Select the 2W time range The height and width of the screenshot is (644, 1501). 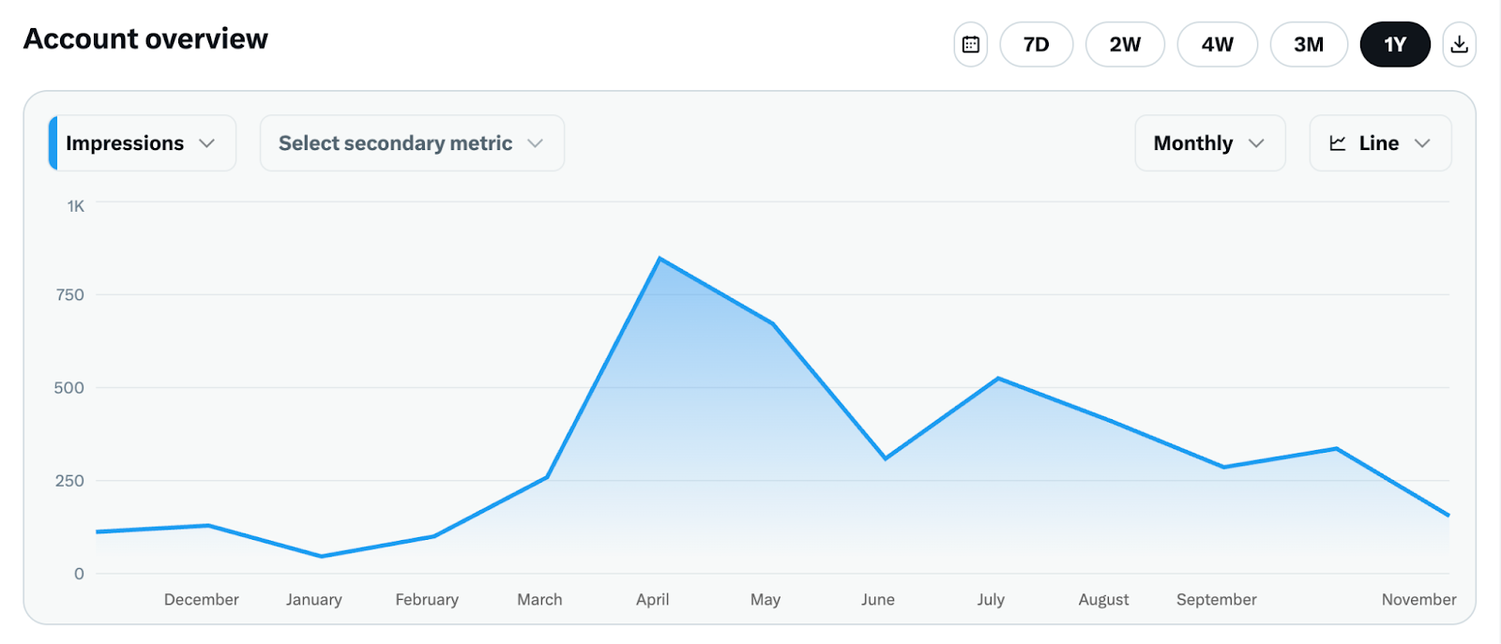(1125, 44)
